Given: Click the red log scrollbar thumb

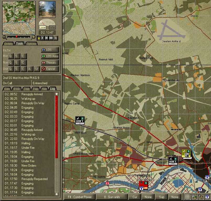Looking at the screenshot, I should [x=57, y=127].
